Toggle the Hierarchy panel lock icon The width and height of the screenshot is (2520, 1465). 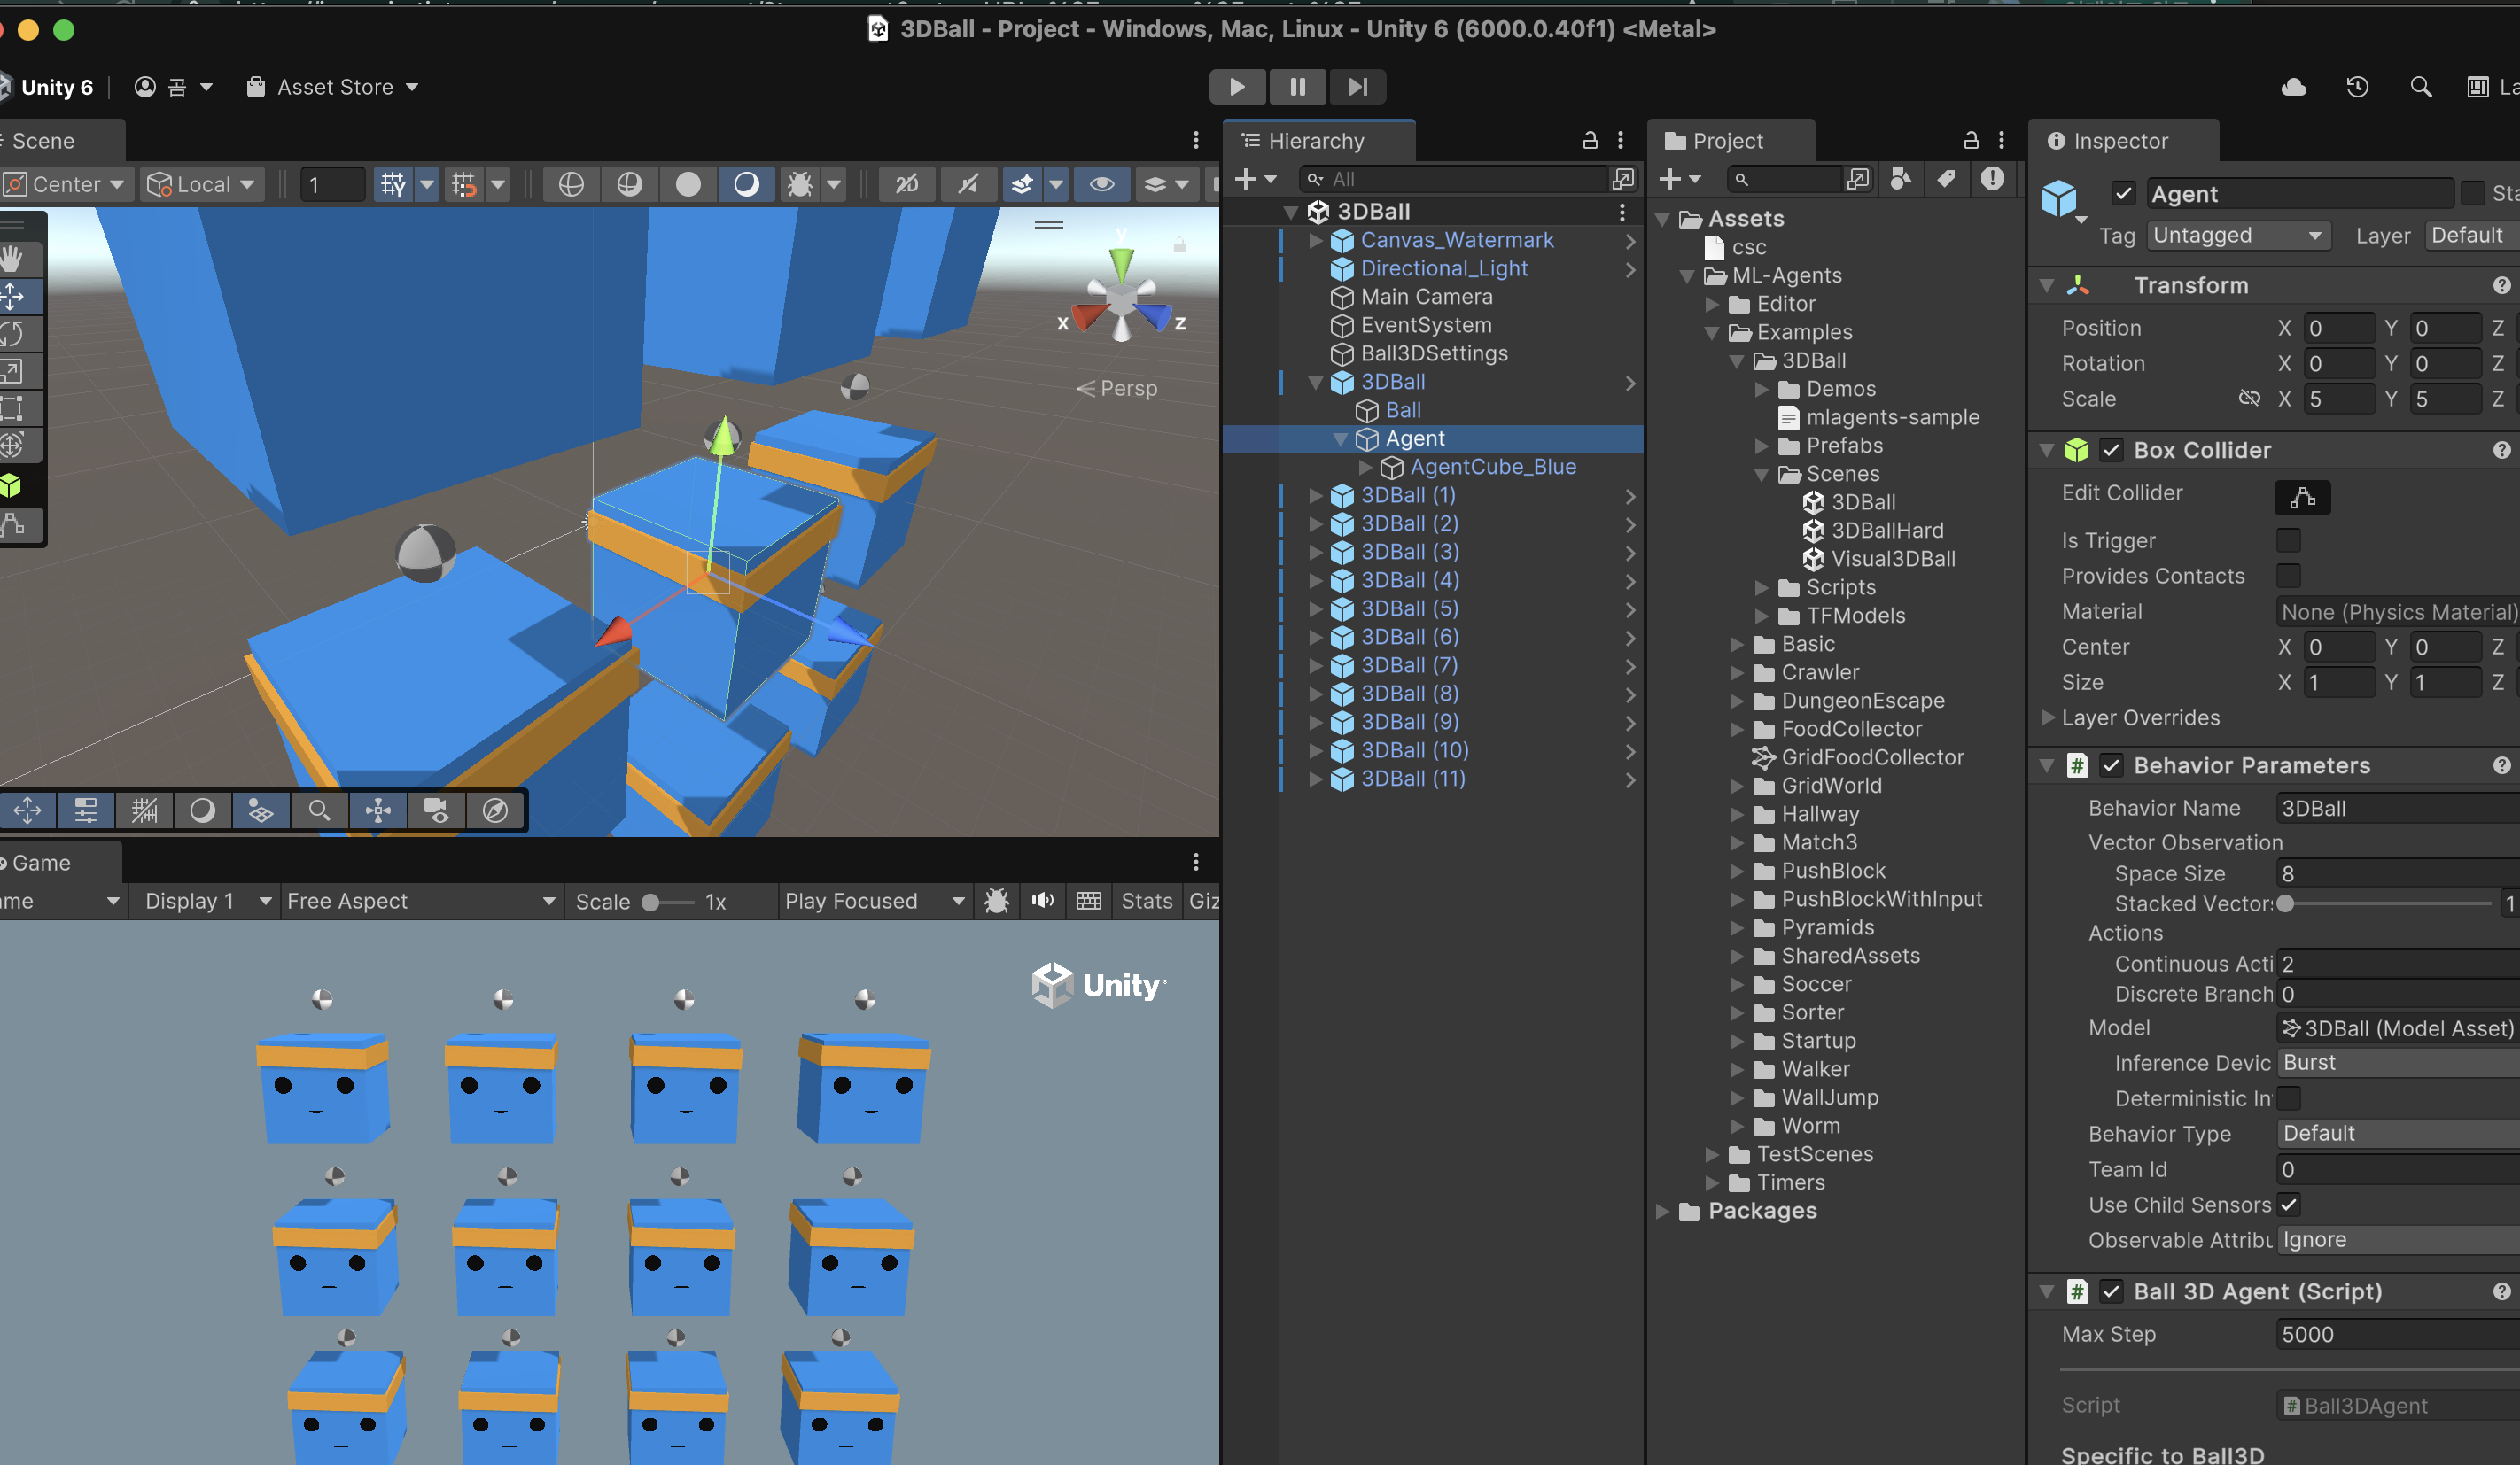[x=1589, y=141]
